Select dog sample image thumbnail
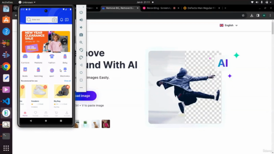Viewport: 274px width, 154px height. [x=95, y=124]
